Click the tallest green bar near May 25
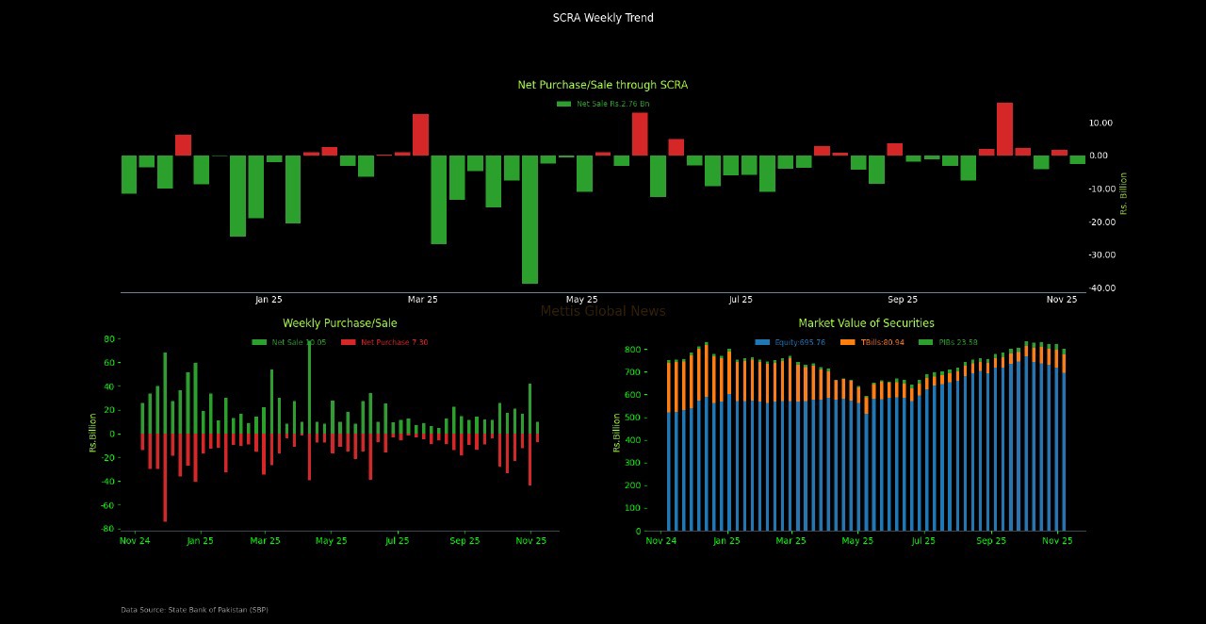 pos(530,220)
